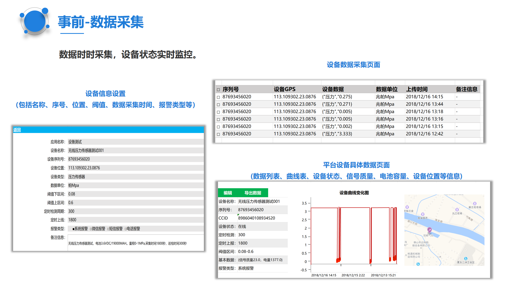This screenshot has height=290, width=515.
Task: Check the row uploaded at 2018/12/16 14:15
Action: point(218,97)
